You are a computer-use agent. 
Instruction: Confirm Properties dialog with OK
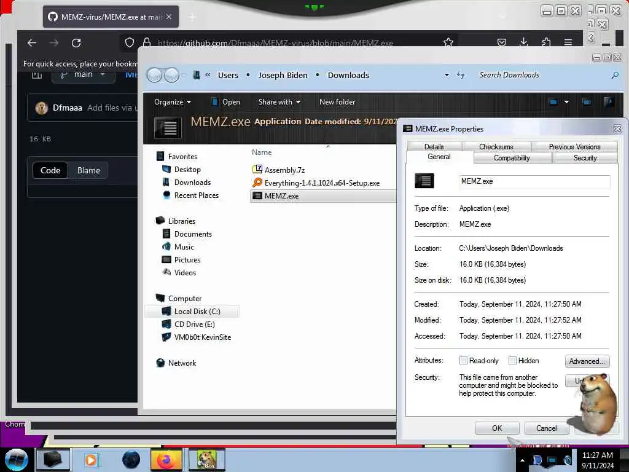coord(497,428)
